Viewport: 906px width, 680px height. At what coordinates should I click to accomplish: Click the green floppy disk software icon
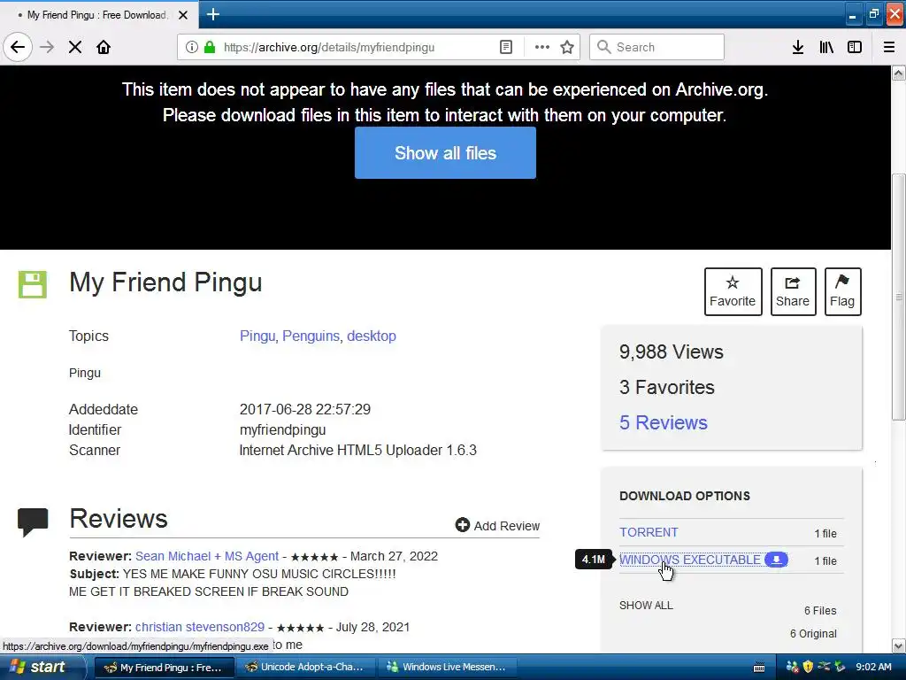33,284
